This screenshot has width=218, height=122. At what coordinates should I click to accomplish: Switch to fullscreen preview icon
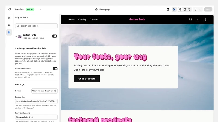189,9
